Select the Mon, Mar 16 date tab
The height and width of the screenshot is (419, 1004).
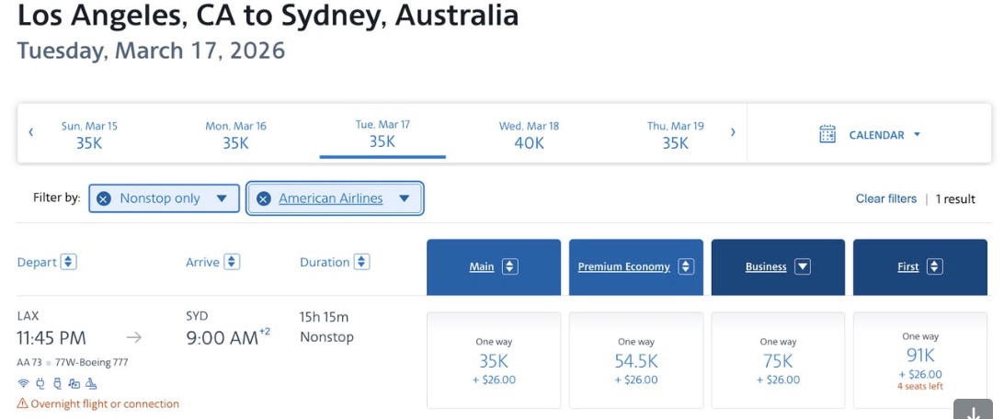click(235, 134)
